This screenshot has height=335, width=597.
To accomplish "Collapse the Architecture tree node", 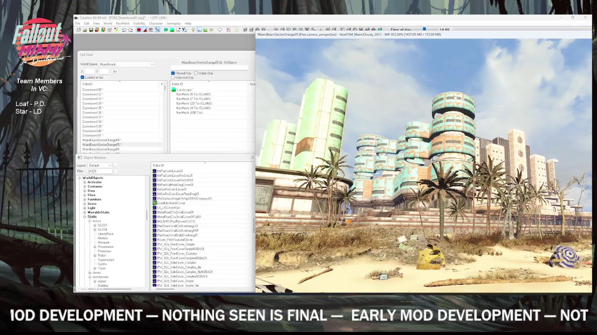I will click(90, 277).
